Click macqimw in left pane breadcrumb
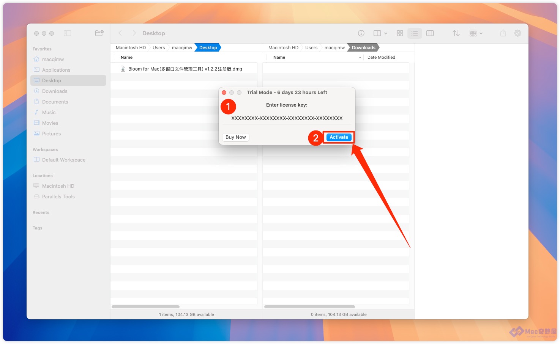Screen dimensions: 560x344 point(182,47)
